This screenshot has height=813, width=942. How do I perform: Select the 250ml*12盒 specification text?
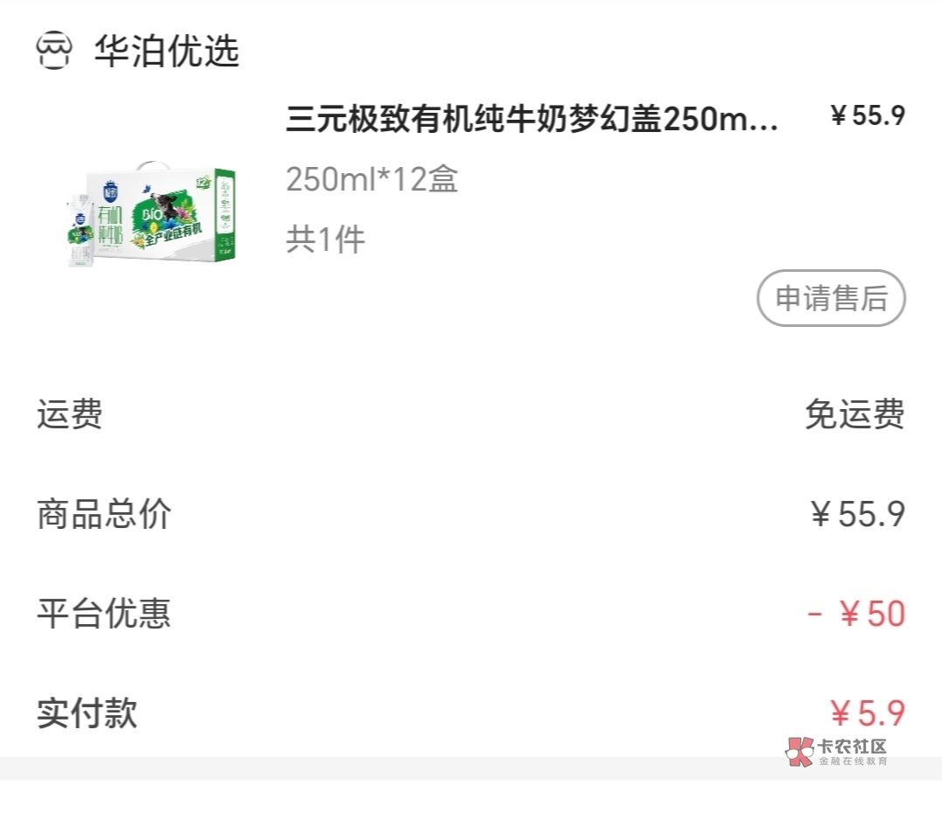pos(371,179)
